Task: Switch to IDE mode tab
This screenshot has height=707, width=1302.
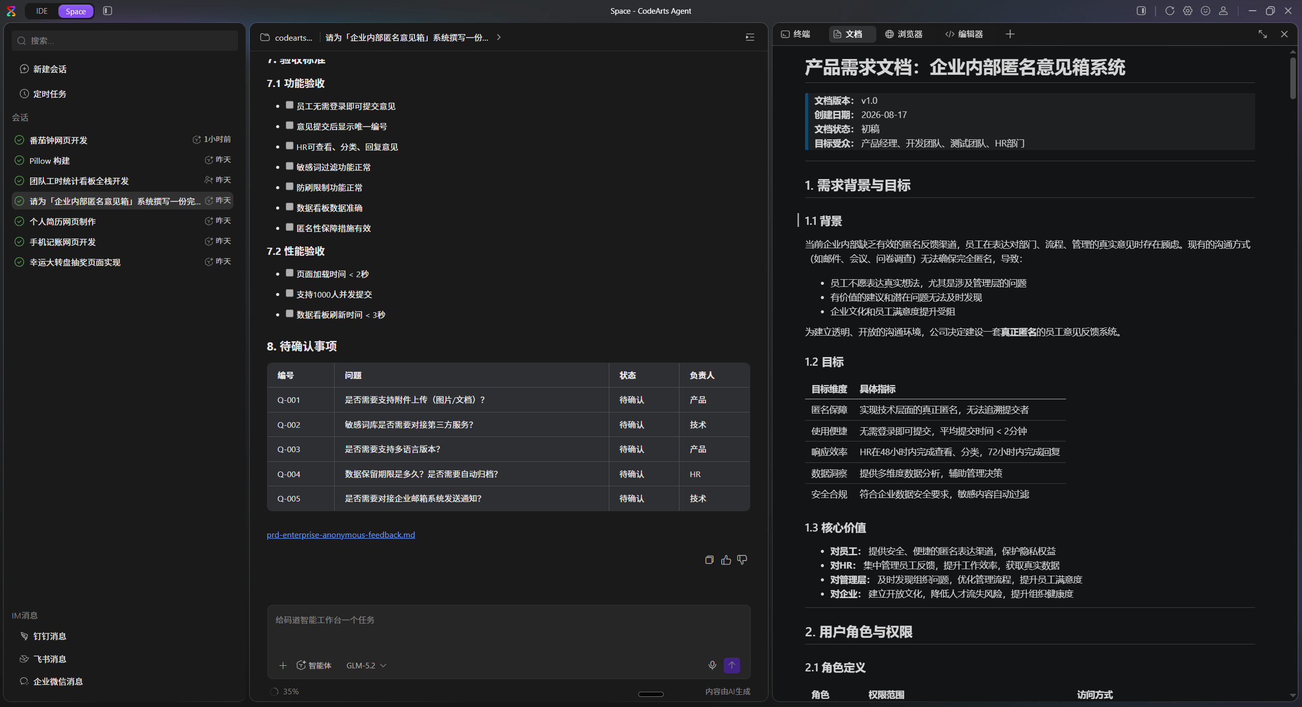Action: 42,11
